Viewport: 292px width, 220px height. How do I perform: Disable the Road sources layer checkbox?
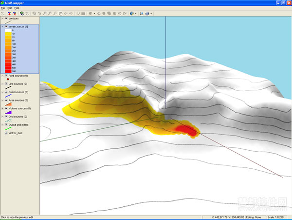click(x=6, y=92)
